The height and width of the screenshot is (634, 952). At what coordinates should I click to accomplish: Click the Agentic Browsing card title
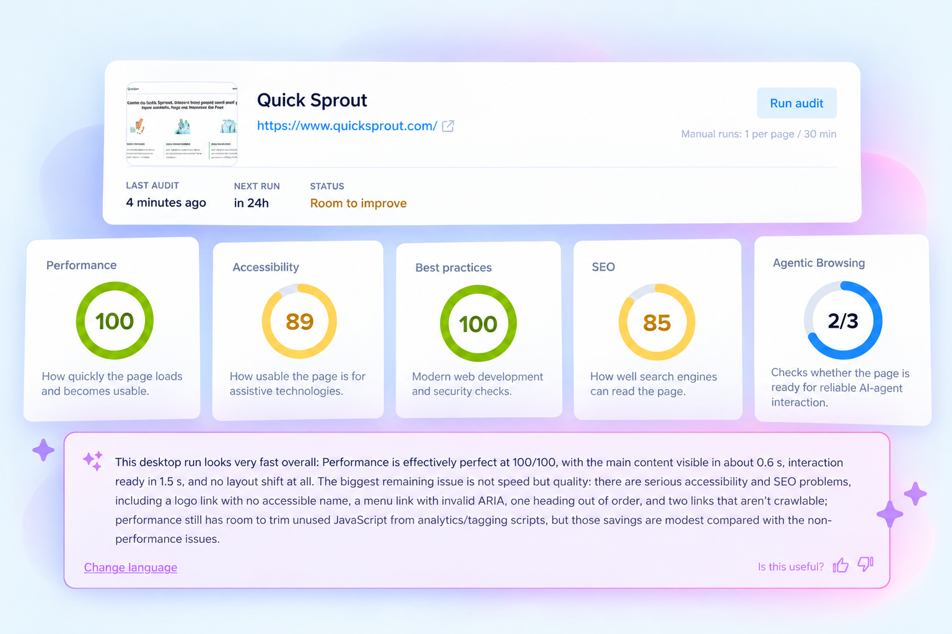pyautogui.click(x=819, y=263)
